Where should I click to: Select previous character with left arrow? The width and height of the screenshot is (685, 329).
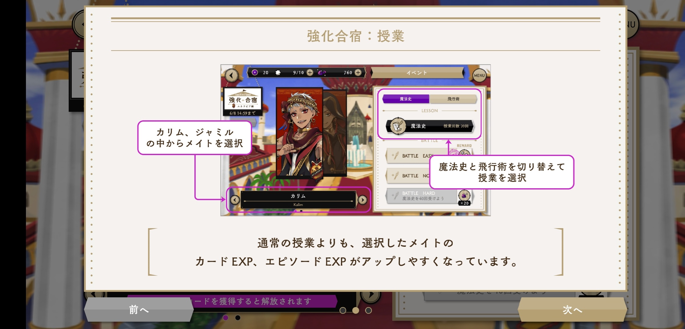coord(235,200)
